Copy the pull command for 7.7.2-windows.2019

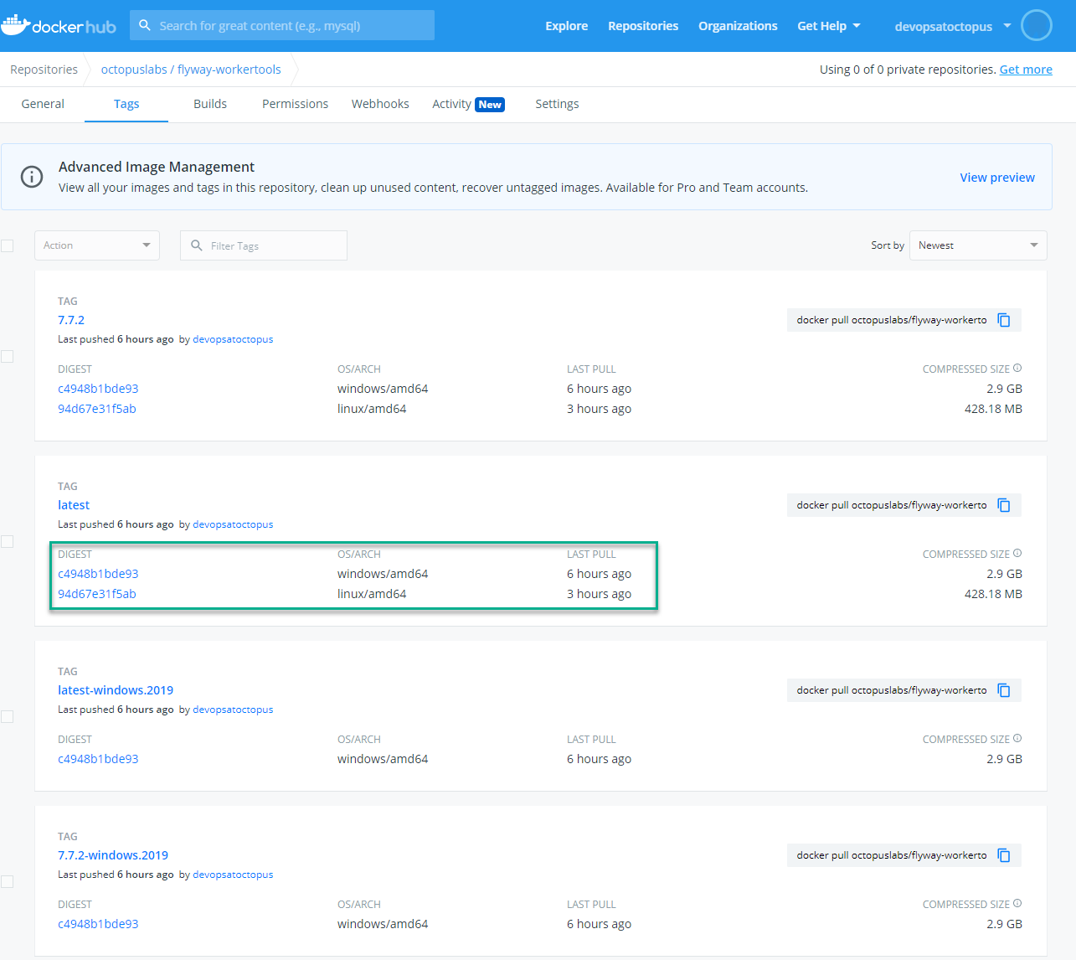(1003, 854)
